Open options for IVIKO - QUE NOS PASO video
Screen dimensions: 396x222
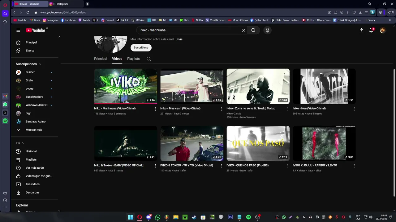tap(288, 166)
